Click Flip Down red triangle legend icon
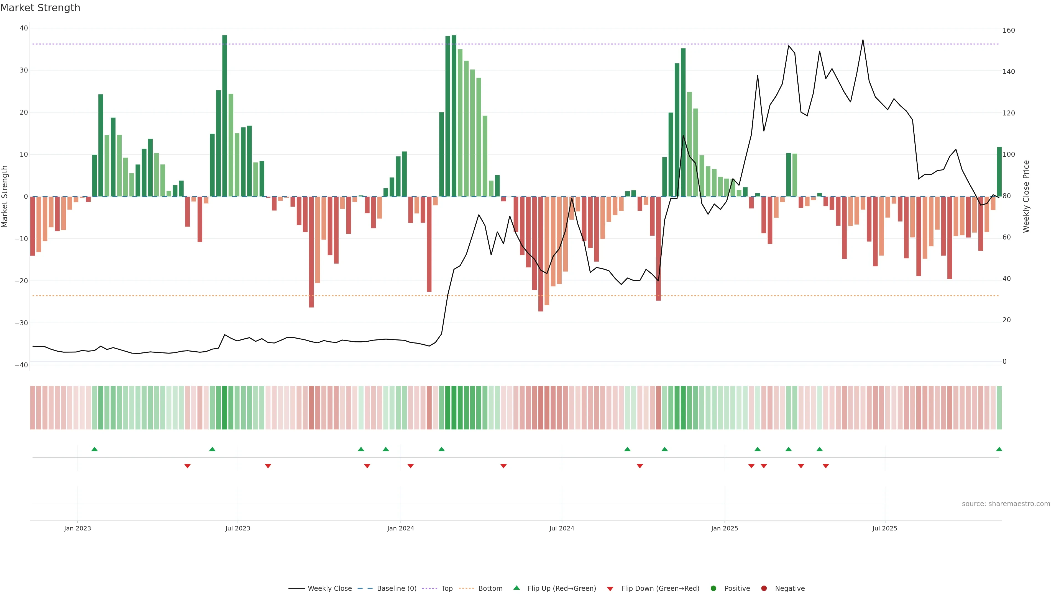1064x598 pixels. pyautogui.click(x=610, y=589)
